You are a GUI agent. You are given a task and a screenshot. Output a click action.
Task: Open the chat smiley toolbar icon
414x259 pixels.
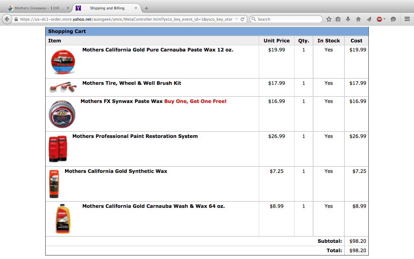click(x=393, y=19)
